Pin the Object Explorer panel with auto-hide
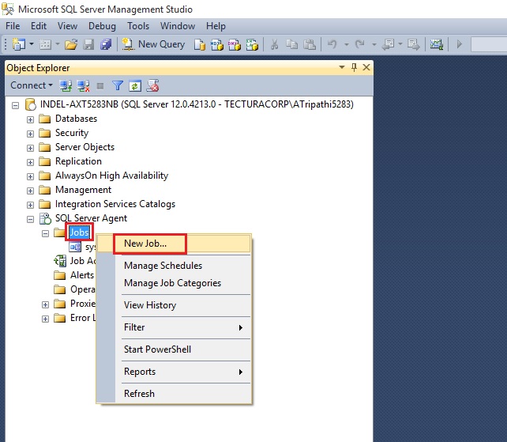Image resolution: width=507 pixels, height=442 pixels. pyautogui.click(x=354, y=68)
